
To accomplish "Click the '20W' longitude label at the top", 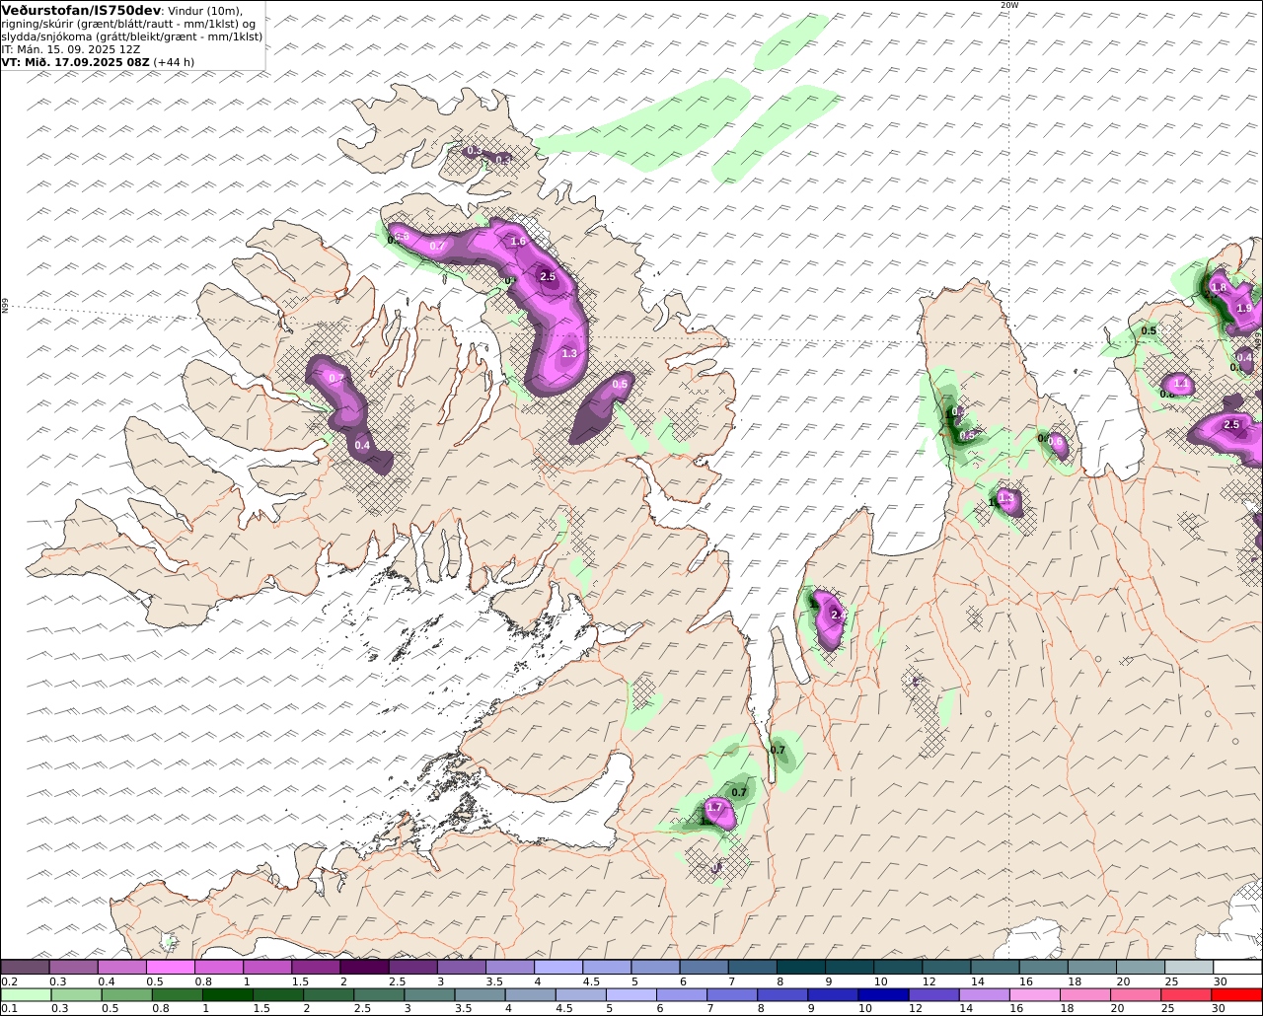I will pyautogui.click(x=1008, y=5).
